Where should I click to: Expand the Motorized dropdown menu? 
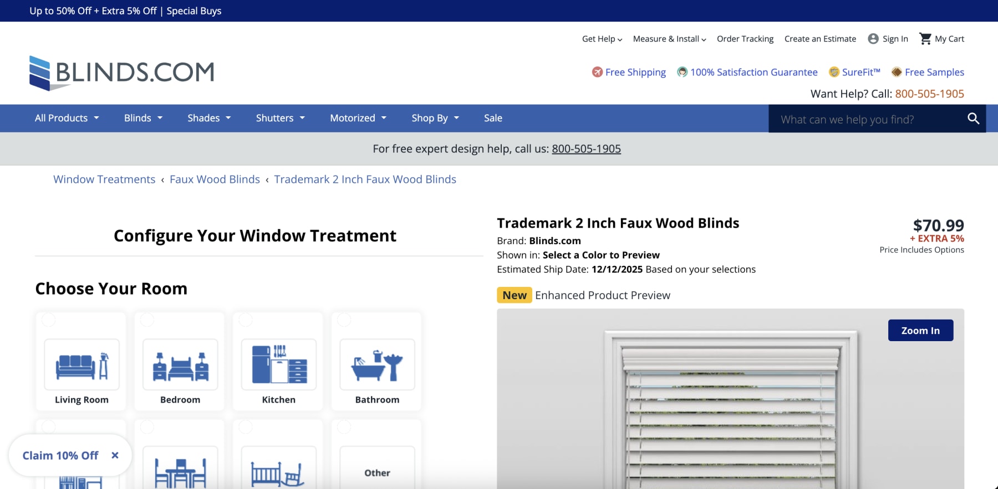(x=358, y=118)
